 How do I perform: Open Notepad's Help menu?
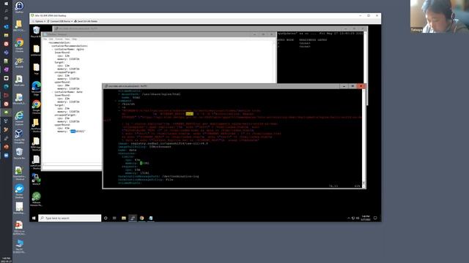75,39
